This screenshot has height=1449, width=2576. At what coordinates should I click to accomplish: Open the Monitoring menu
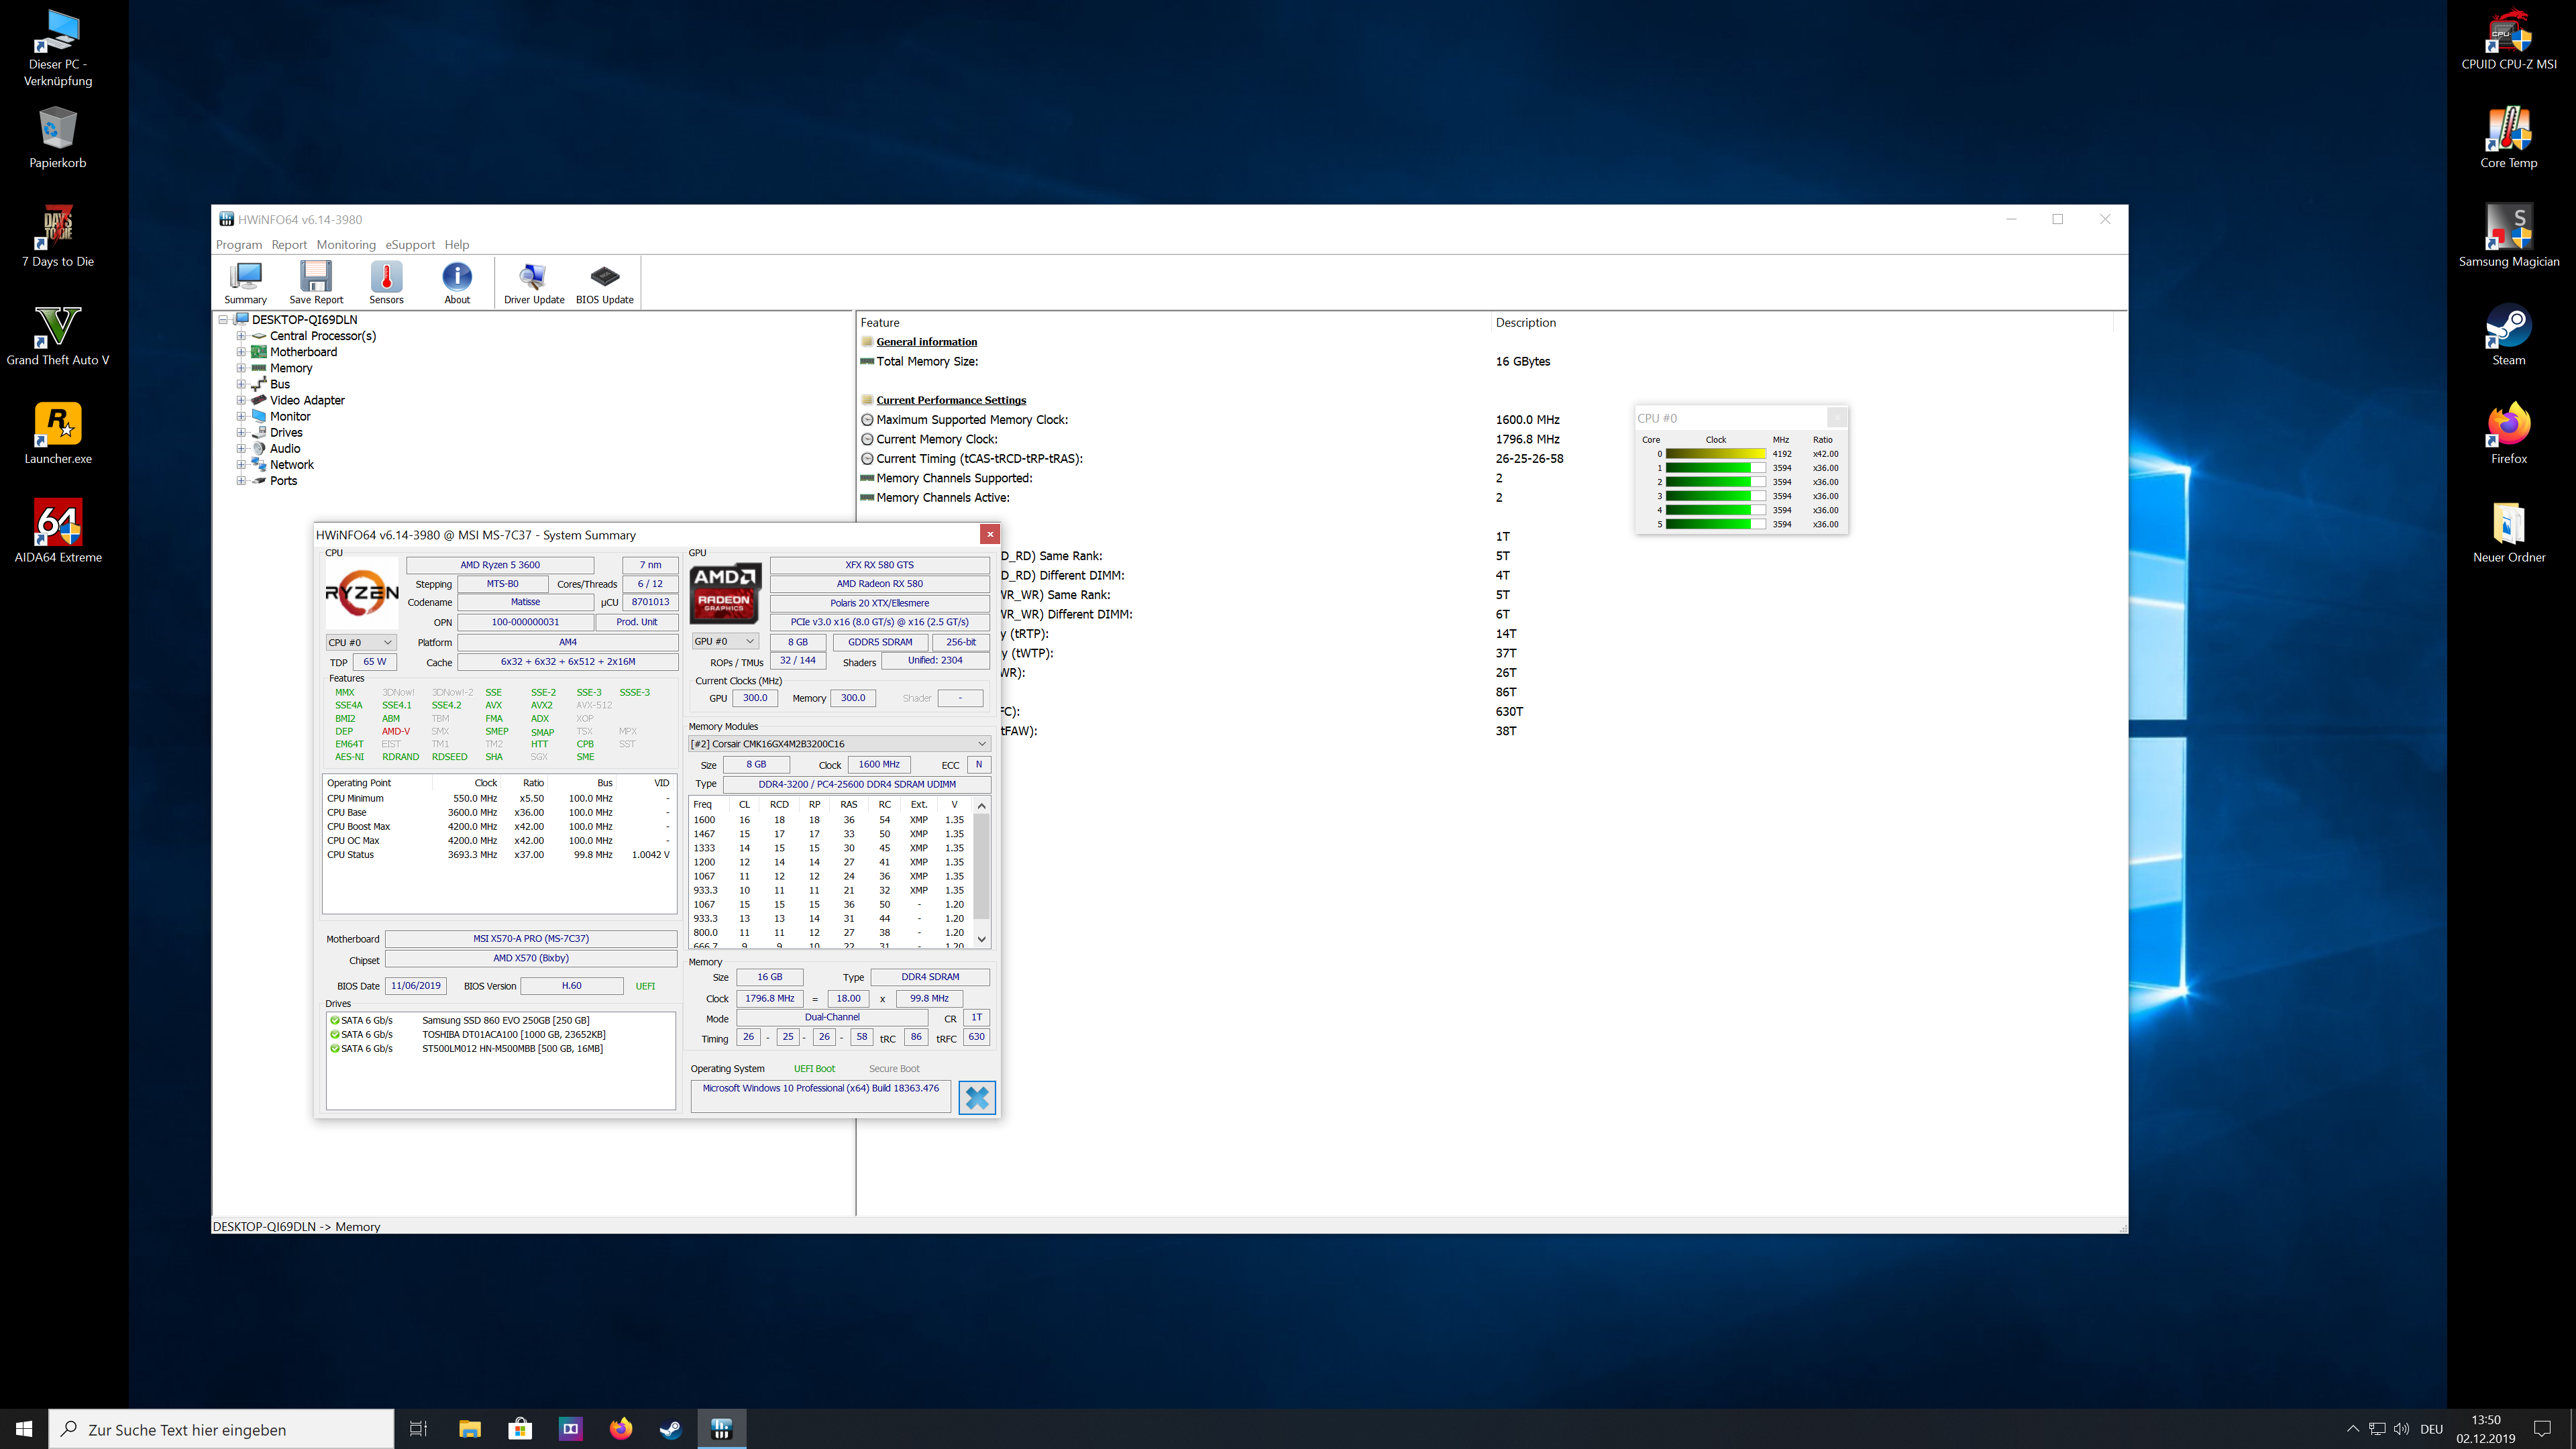click(346, 245)
